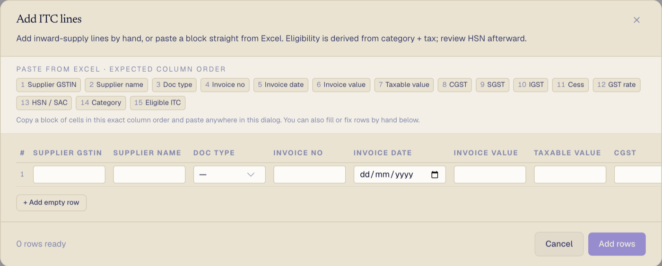Click the '10 IGST' column chip

pyautogui.click(x=531, y=85)
